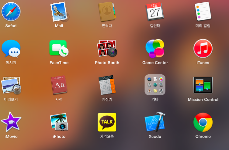Launch the Game Center bubbles icon
This screenshot has width=229, height=150.
pos(155,48)
